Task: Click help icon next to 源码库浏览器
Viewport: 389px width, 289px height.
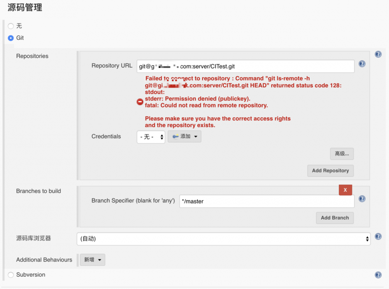Action: (378, 236)
